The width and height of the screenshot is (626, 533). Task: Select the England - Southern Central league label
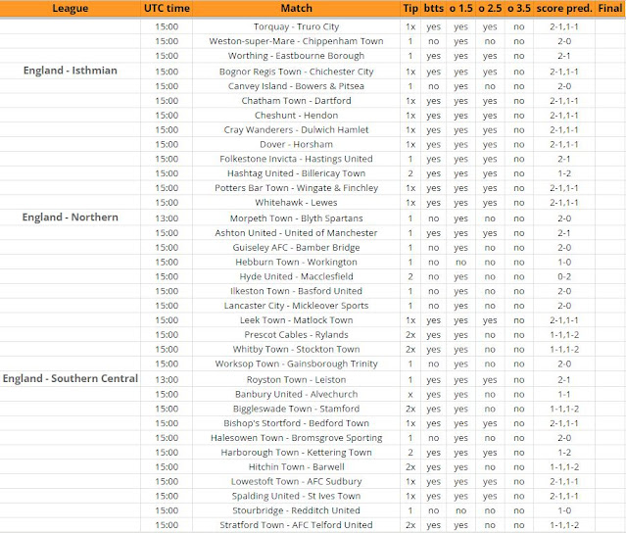pyautogui.click(x=71, y=378)
